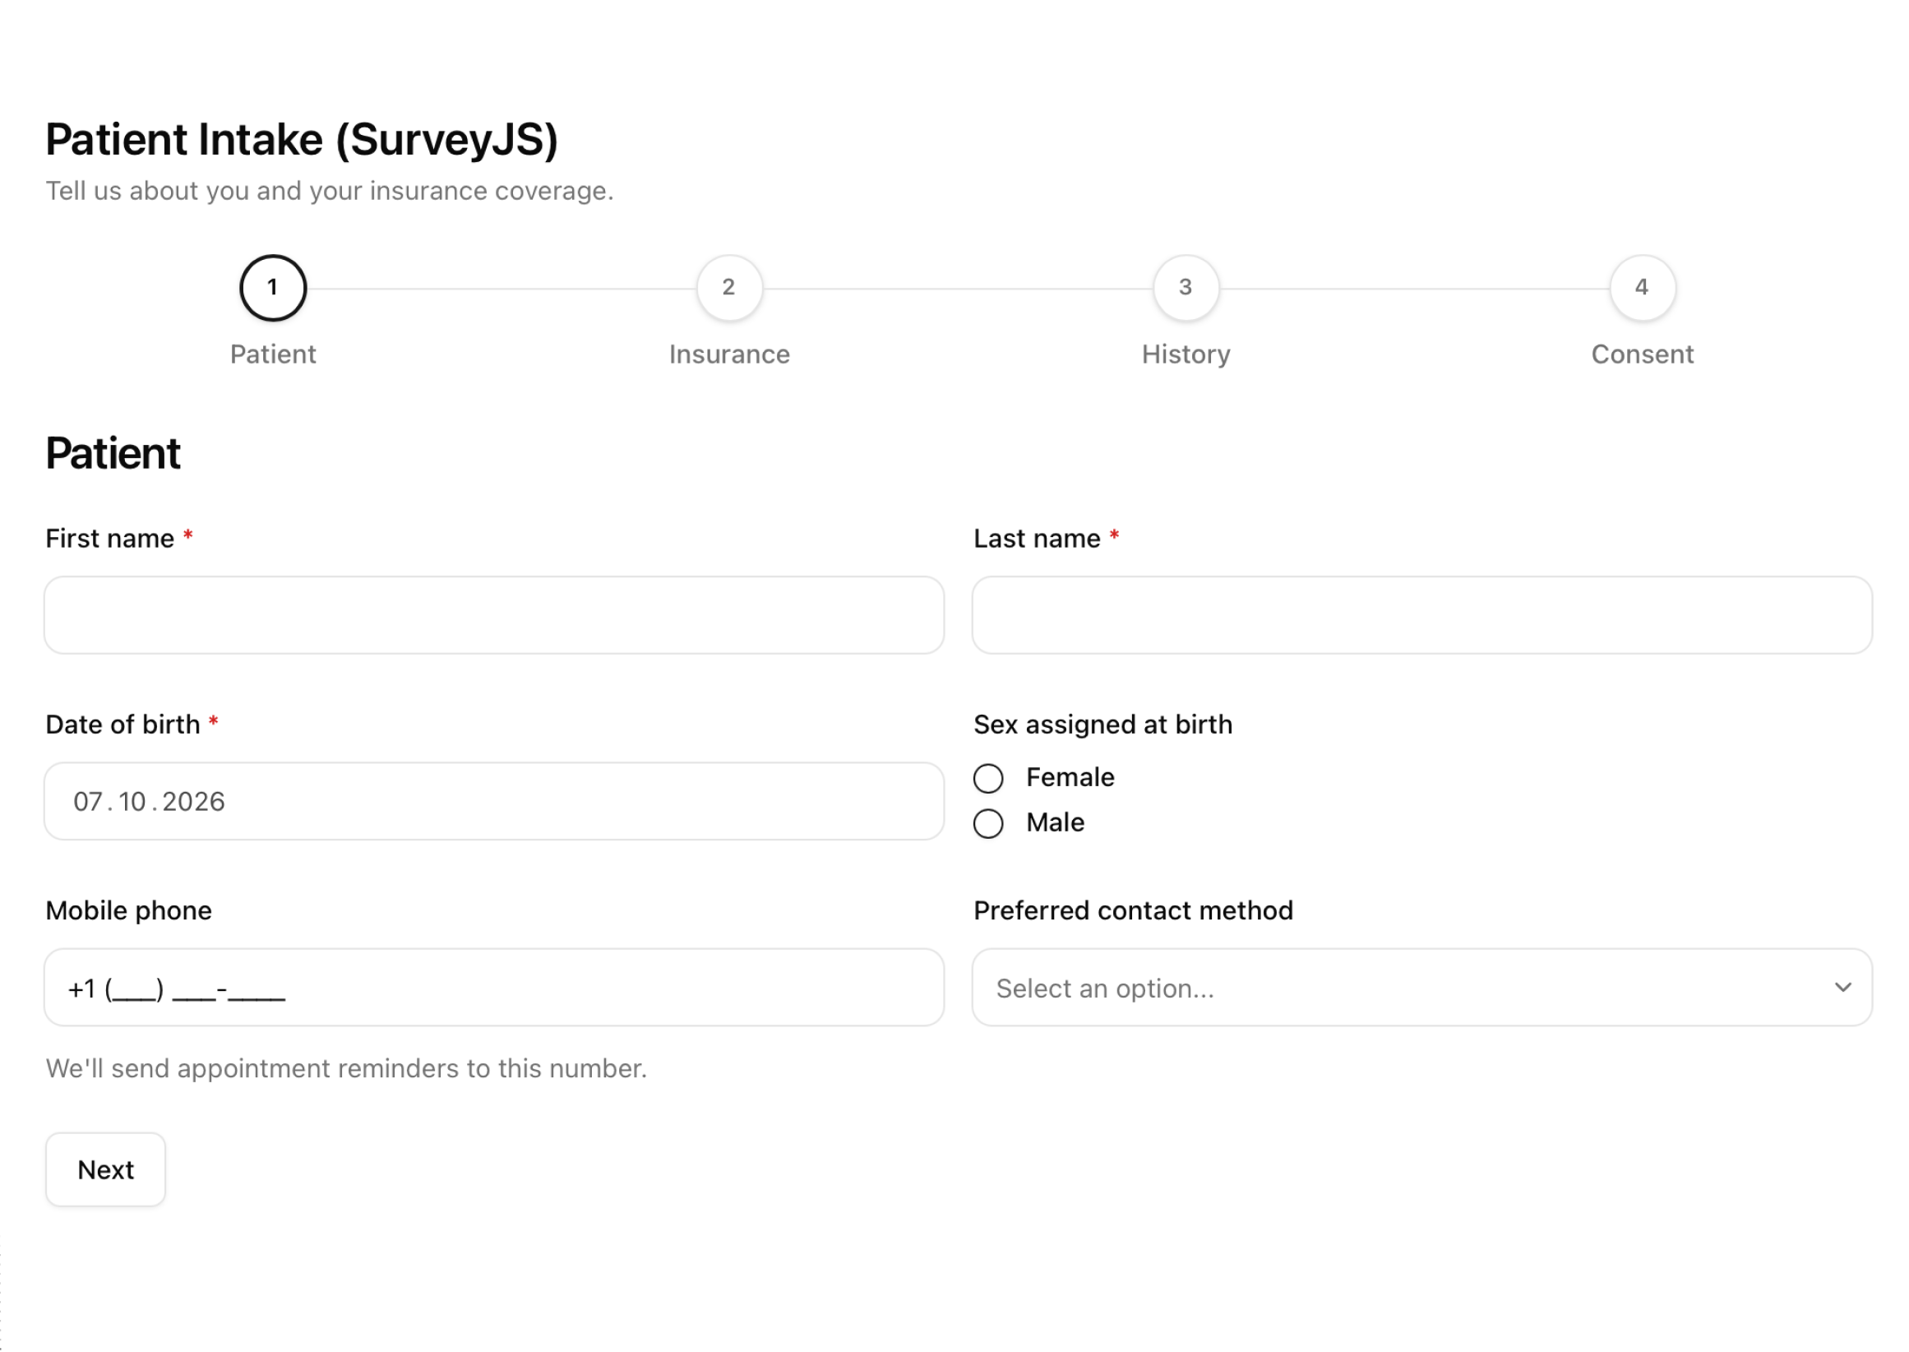The width and height of the screenshot is (1909, 1352).
Task: Select the Female radio option
Action: pyautogui.click(x=987, y=779)
